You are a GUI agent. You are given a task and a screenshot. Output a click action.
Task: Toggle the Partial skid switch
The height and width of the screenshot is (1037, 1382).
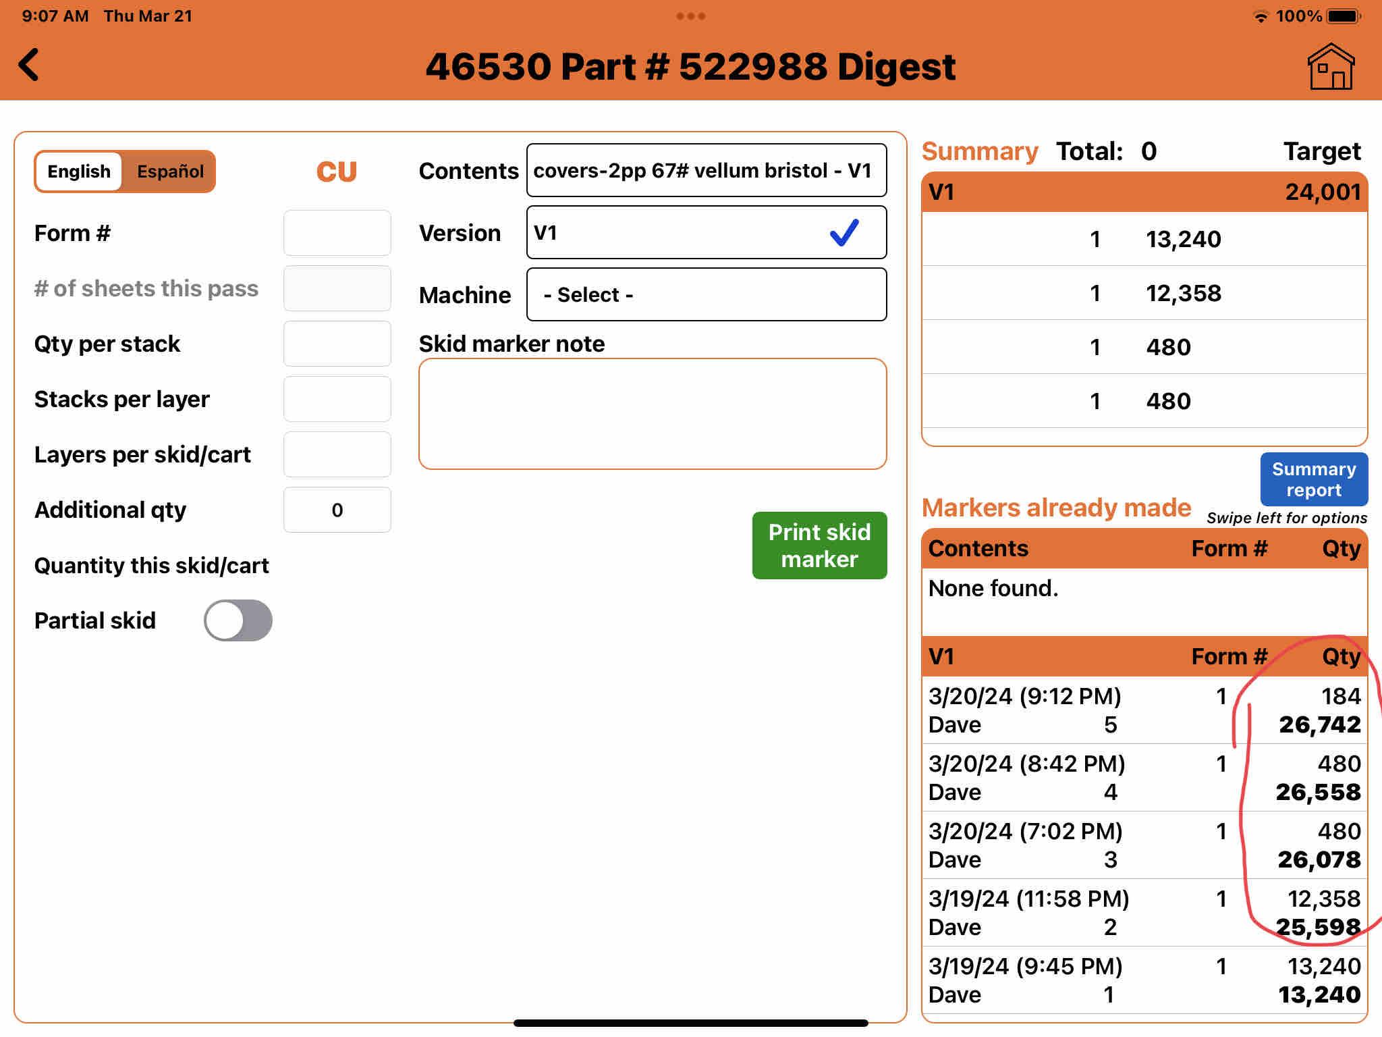coord(238,620)
